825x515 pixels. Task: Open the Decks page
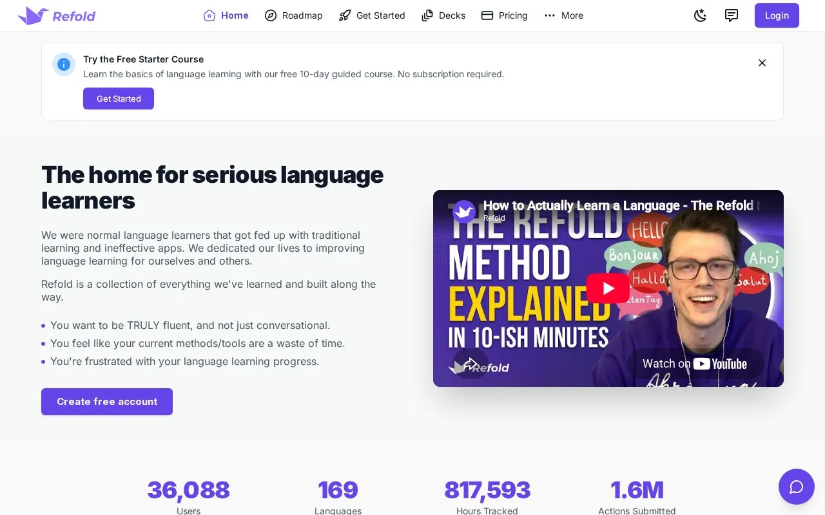443,15
